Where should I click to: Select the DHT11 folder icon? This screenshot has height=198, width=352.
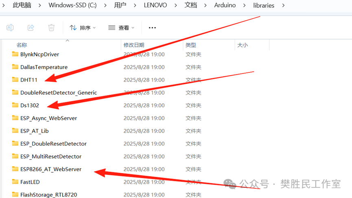(x=15, y=80)
